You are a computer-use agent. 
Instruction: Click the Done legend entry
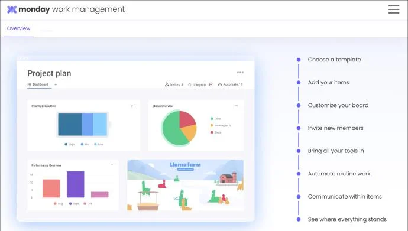click(215, 119)
